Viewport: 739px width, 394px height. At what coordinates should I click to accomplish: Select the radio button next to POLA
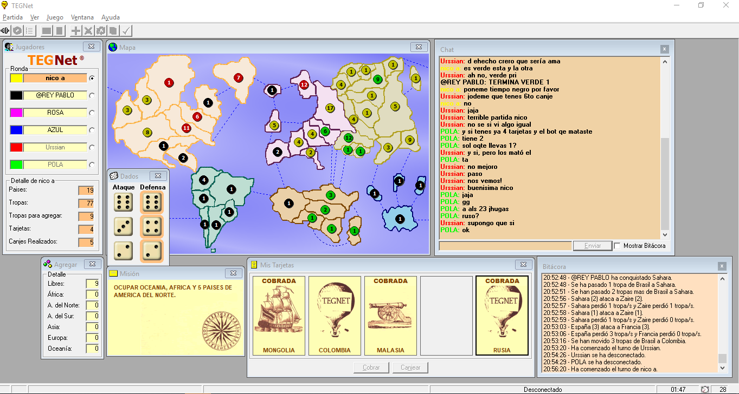click(92, 165)
